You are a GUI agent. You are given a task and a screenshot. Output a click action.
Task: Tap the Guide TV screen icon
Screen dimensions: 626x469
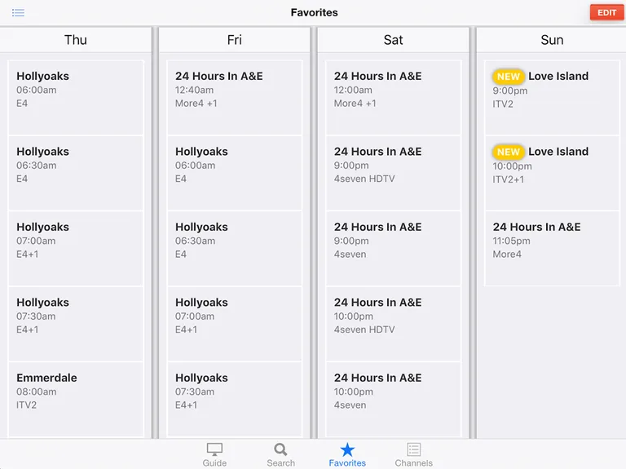click(214, 449)
